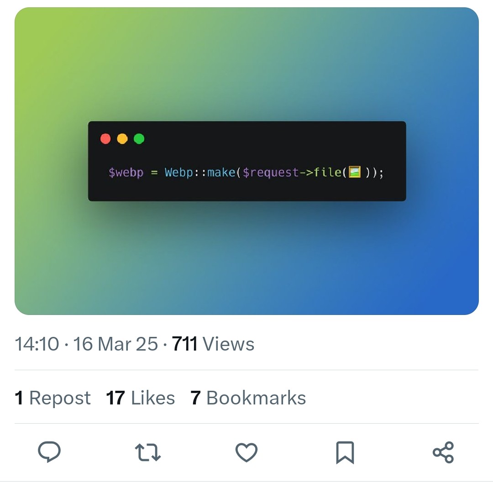493x493 pixels.
Task: Click the $webp variable in the code
Action: [126, 173]
